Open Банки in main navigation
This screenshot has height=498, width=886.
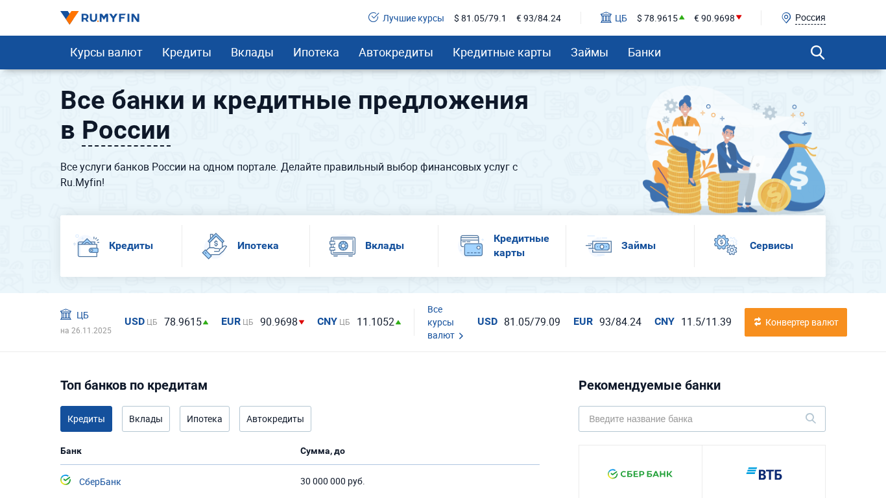645,53
